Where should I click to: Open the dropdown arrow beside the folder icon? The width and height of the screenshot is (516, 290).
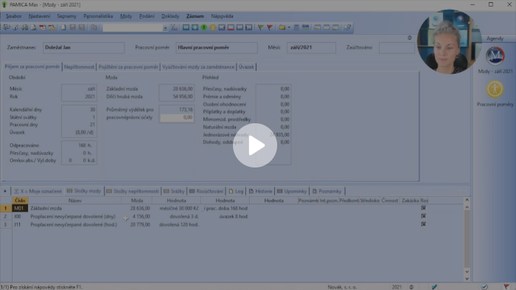coord(289,27)
